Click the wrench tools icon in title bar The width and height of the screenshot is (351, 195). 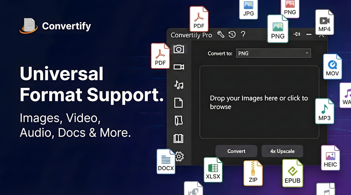pyautogui.click(x=221, y=34)
